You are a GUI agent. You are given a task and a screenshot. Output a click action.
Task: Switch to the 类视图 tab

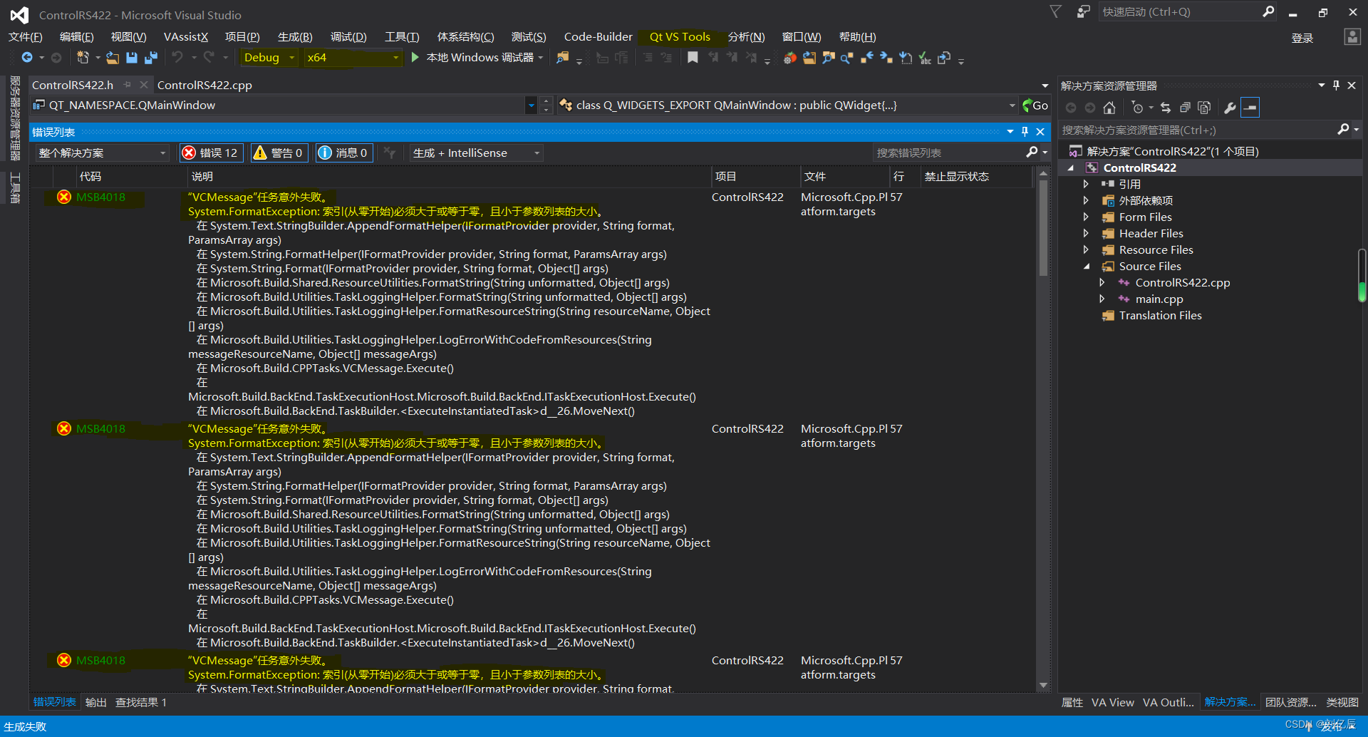[1342, 703]
